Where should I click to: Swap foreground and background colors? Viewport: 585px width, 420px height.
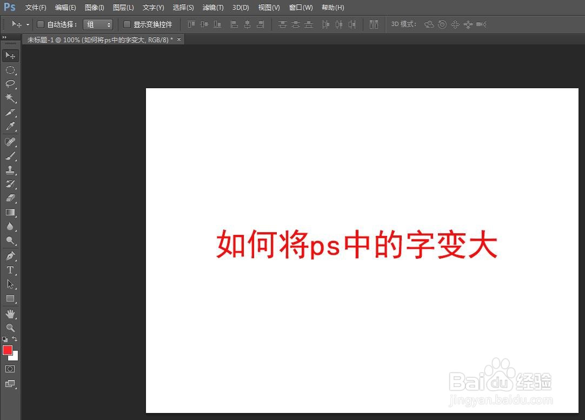(15, 339)
